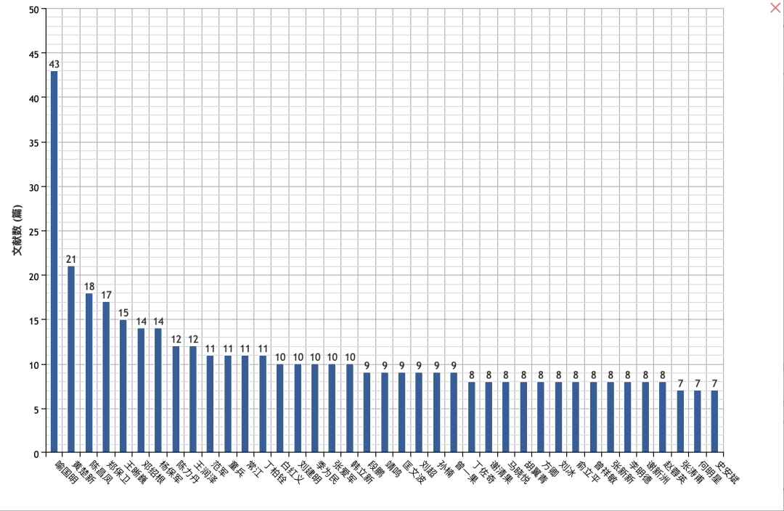Image resolution: width=784 pixels, height=511 pixels.
Task: Click the value label 17
Action: 106,295
